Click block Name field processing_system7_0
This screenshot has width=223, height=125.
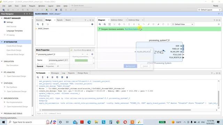click(x=59, y=60)
